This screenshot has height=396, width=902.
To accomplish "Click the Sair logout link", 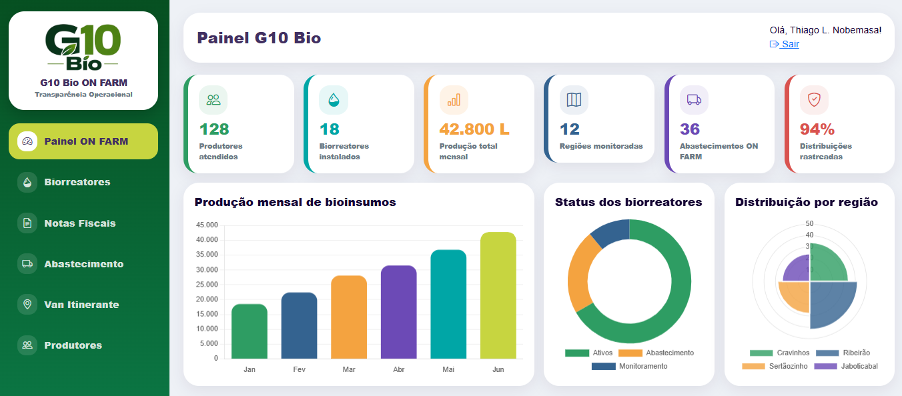I will coord(785,44).
